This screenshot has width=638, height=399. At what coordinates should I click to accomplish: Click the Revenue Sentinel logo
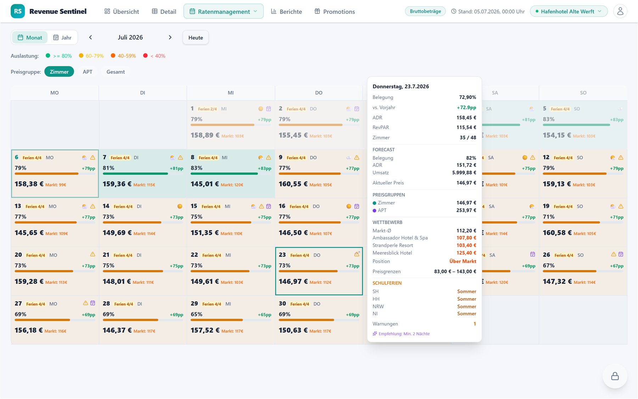tap(49, 11)
